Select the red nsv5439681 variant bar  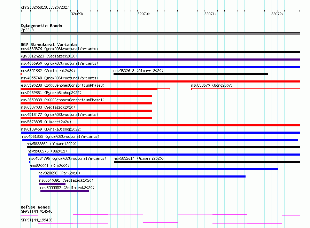pos(86,96)
